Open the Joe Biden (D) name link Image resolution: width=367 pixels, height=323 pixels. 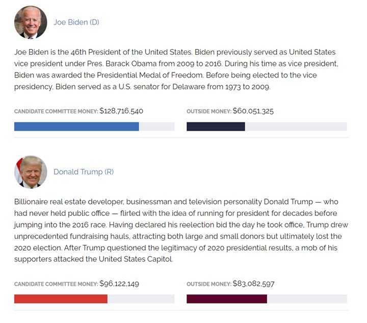tap(76, 22)
